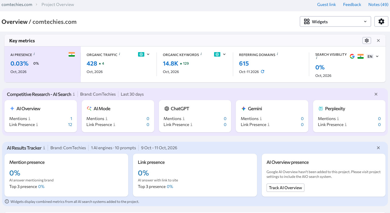Open the Widgets dropdown

click(335, 21)
